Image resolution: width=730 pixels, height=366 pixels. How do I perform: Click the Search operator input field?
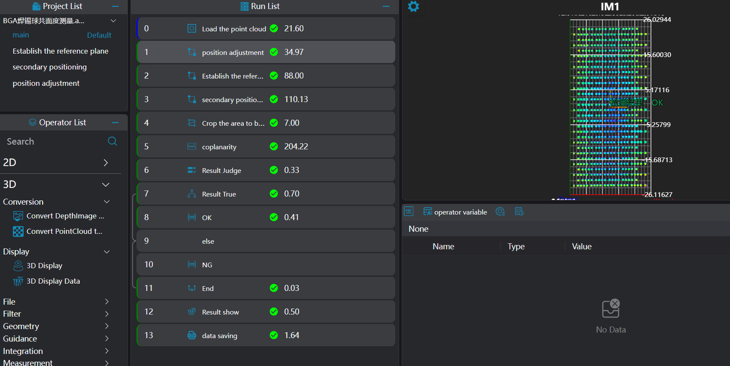(x=54, y=142)
